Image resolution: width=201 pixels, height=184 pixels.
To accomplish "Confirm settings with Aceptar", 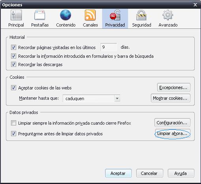I will click(118, 173).
